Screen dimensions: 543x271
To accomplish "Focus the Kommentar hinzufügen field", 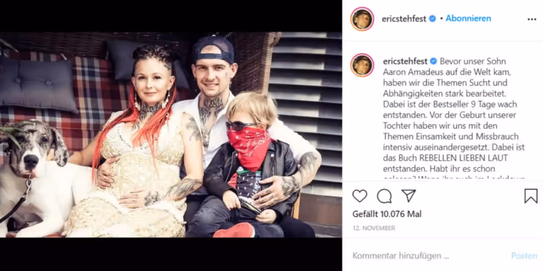I will 428,256.
